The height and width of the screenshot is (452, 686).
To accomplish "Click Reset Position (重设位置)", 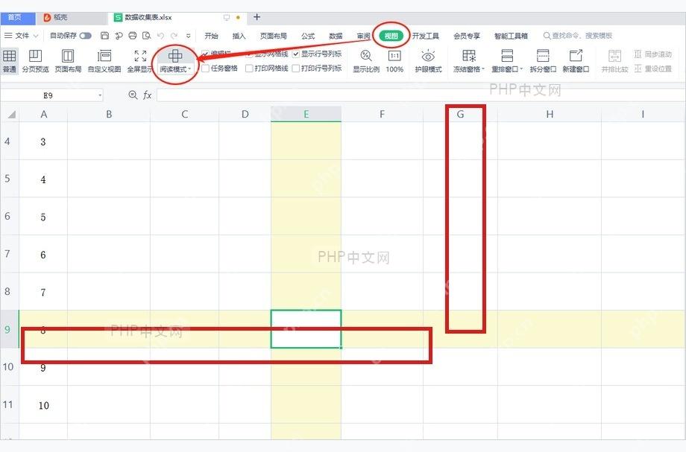I will click(652, 69).
